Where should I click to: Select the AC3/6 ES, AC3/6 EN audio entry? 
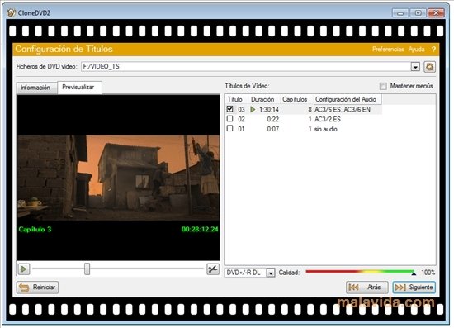click(343, 110)
